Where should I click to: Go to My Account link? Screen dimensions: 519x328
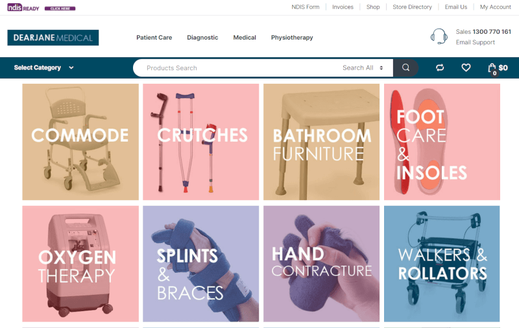point(496,7)
